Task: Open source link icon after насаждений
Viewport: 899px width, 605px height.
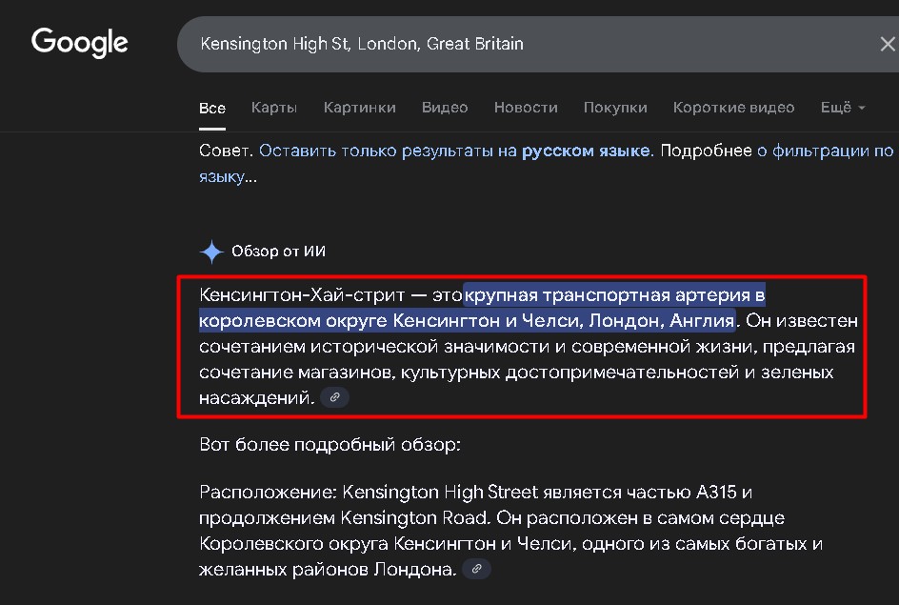Action: (x=335, y=397)
